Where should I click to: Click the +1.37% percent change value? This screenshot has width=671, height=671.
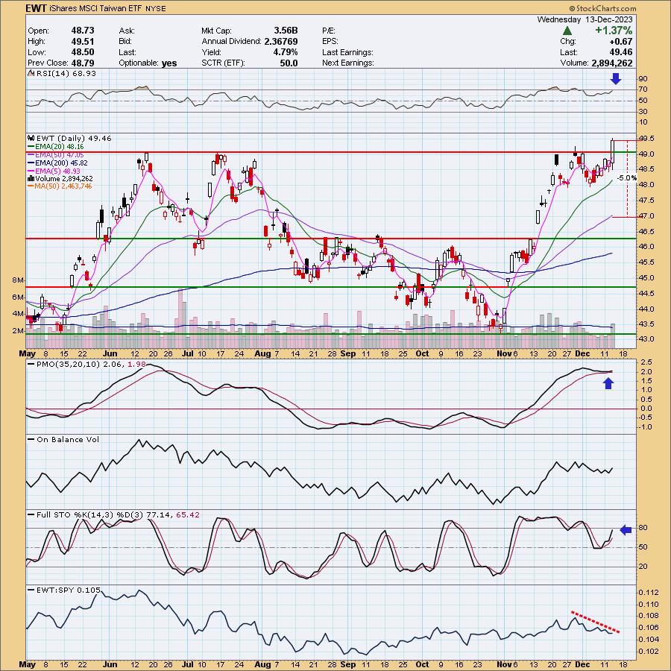pos(614,31)
